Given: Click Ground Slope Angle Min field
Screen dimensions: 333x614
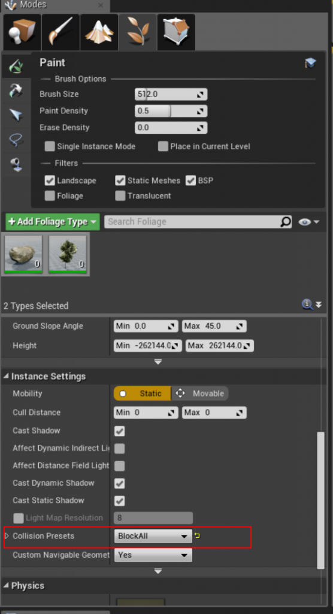Looking at the screenshot, I should pyautogui.click(x=146, y=326).
